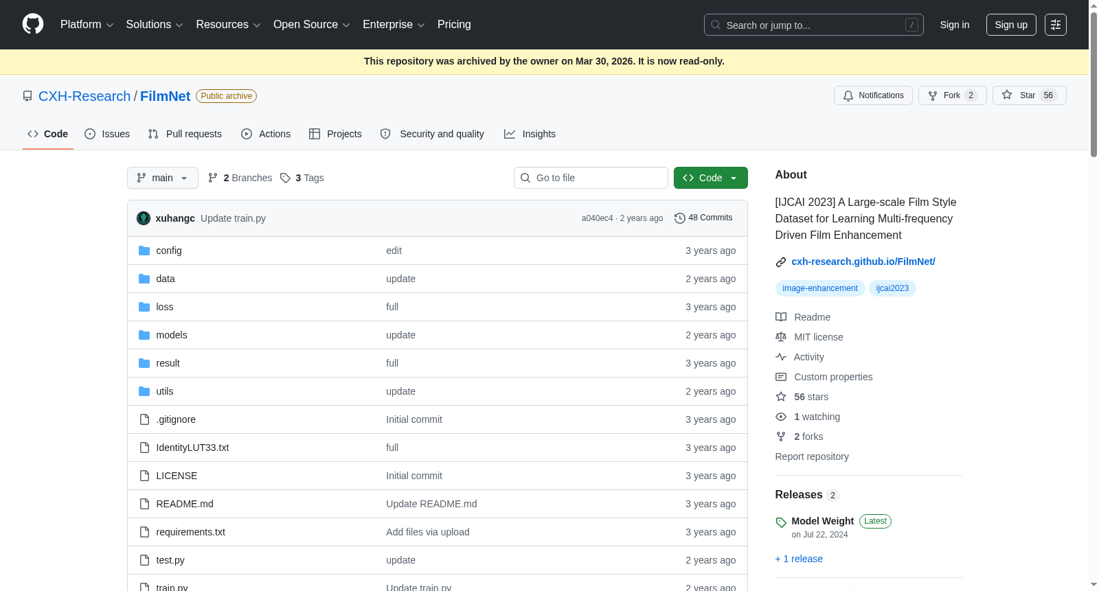
Task: Click Report repository link
Action: [x=812, y=456]
